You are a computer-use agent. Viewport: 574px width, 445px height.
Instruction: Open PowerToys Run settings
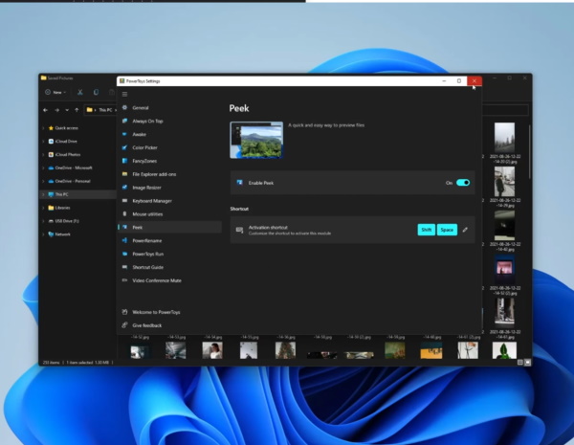(x=148, y=254)
